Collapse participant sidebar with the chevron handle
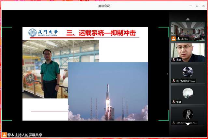Image resolution: width=208 pixels, height=139 pixels. [167, 74]
